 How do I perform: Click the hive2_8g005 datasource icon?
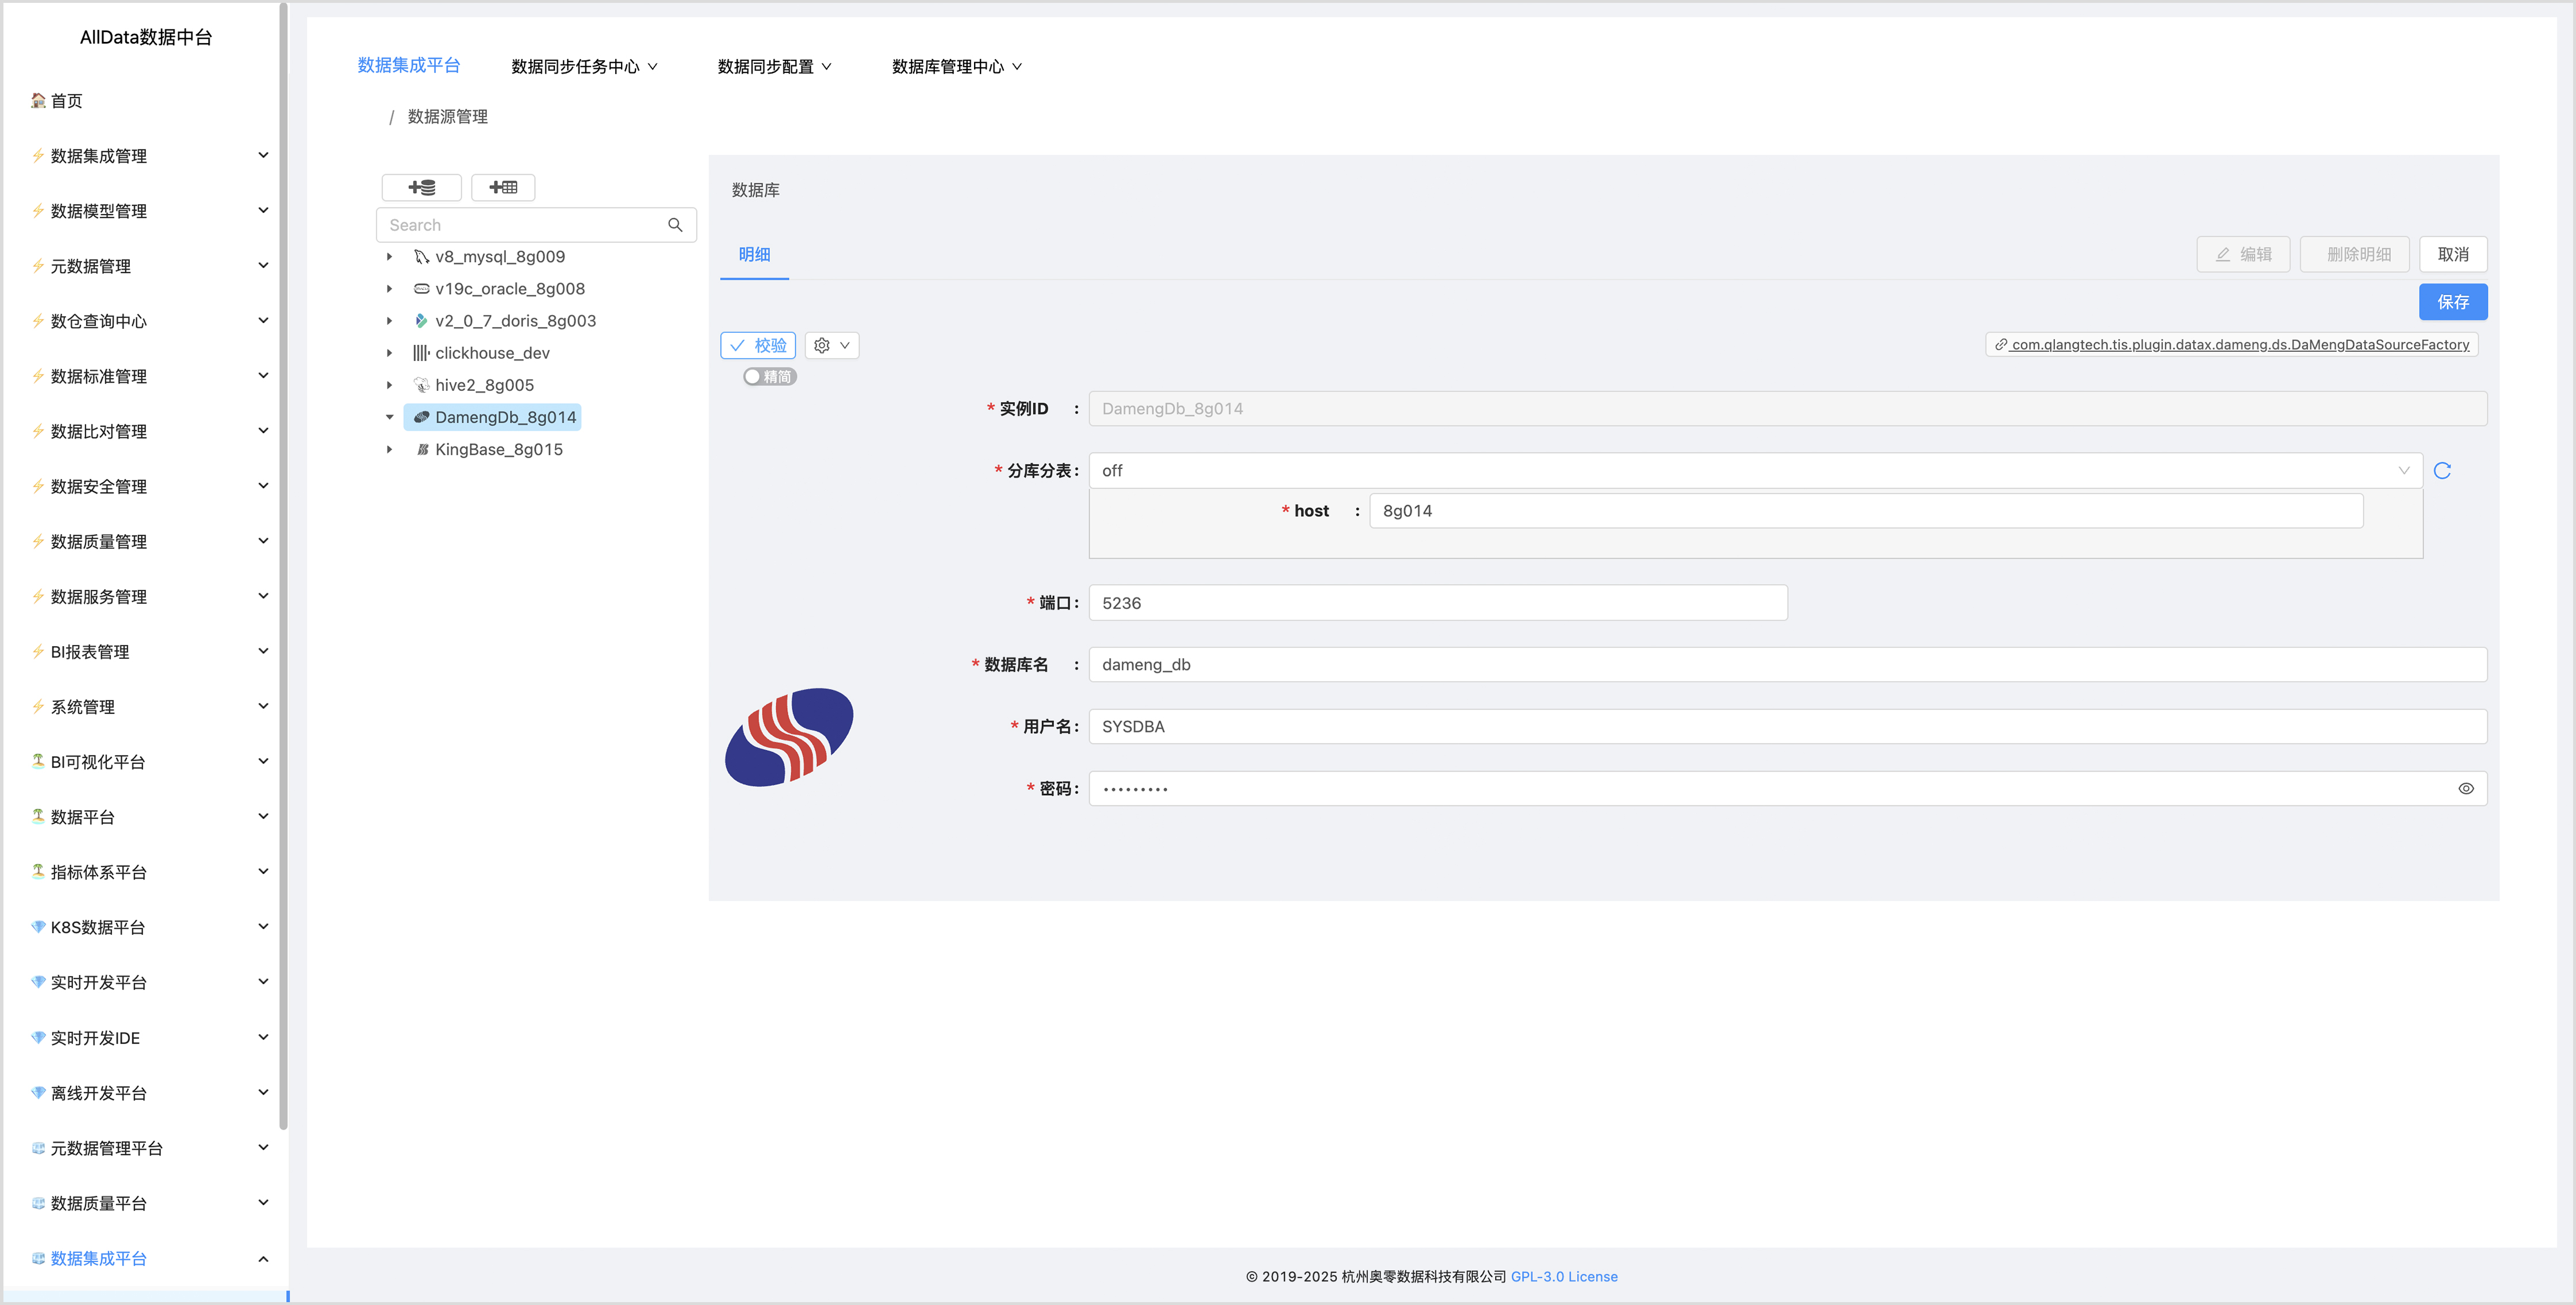click(421, 385)
